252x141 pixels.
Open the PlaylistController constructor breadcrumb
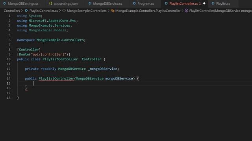point(220,11)
